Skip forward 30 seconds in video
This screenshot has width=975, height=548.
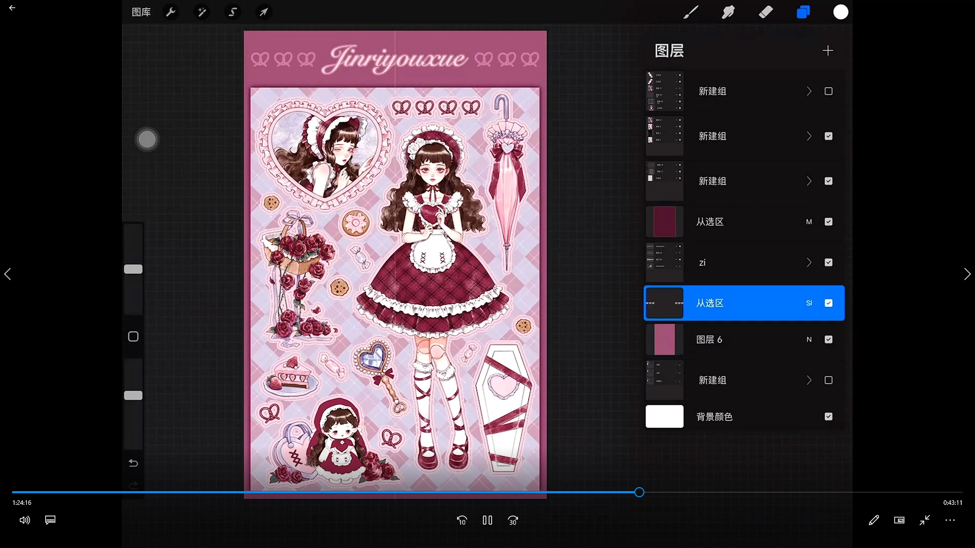(x=513, y=520)
